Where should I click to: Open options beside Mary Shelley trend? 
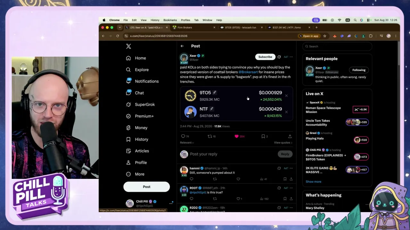[x=367, y=204]
